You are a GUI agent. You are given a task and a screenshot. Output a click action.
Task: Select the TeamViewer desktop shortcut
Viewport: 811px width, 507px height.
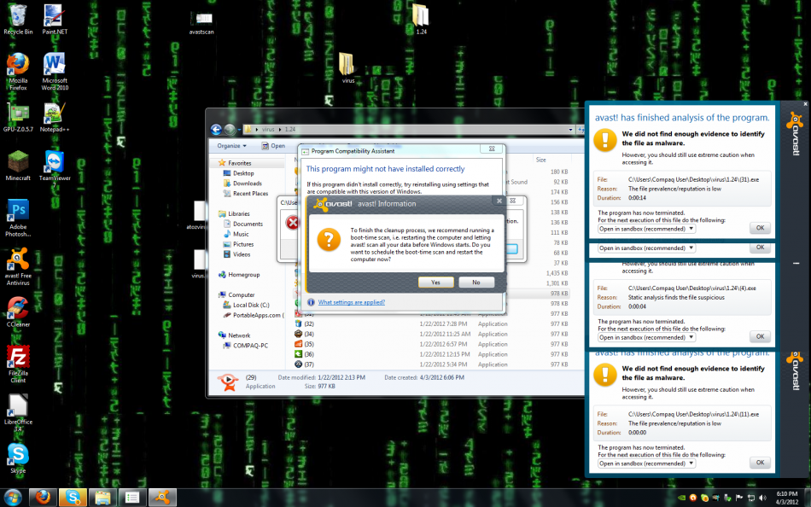[x=55, y=169]
